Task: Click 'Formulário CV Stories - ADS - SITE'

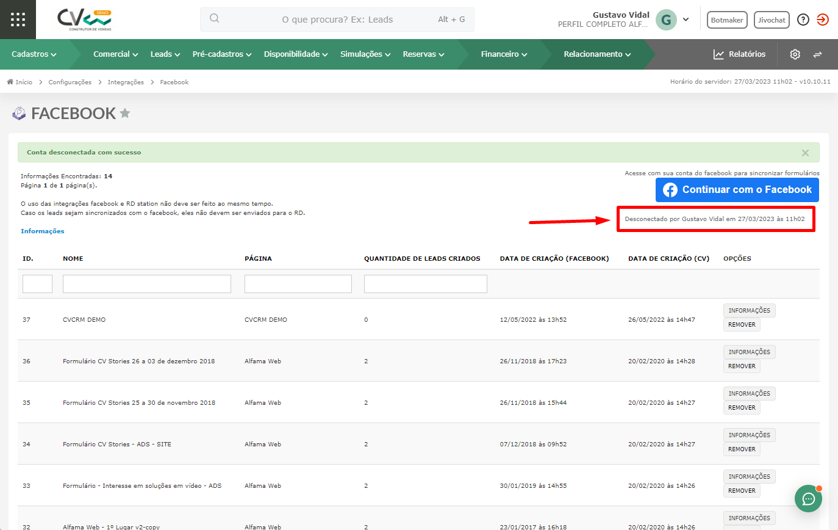Action: coord(117,444)
